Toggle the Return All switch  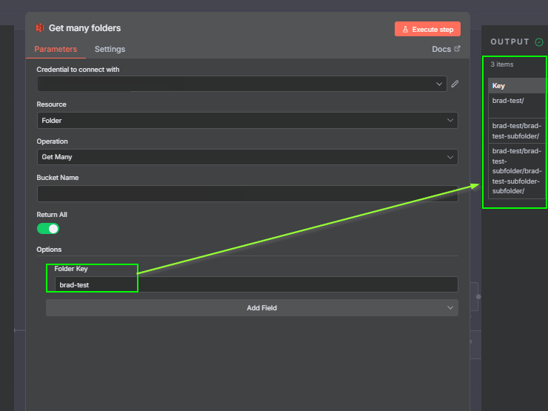(48, 229)
